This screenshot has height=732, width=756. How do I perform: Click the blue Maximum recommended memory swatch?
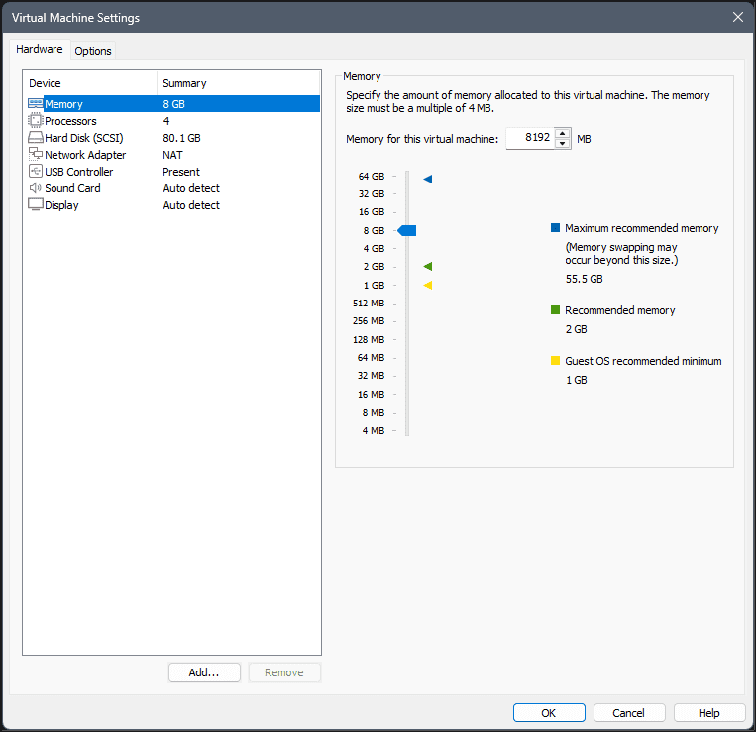pos(556,228)
